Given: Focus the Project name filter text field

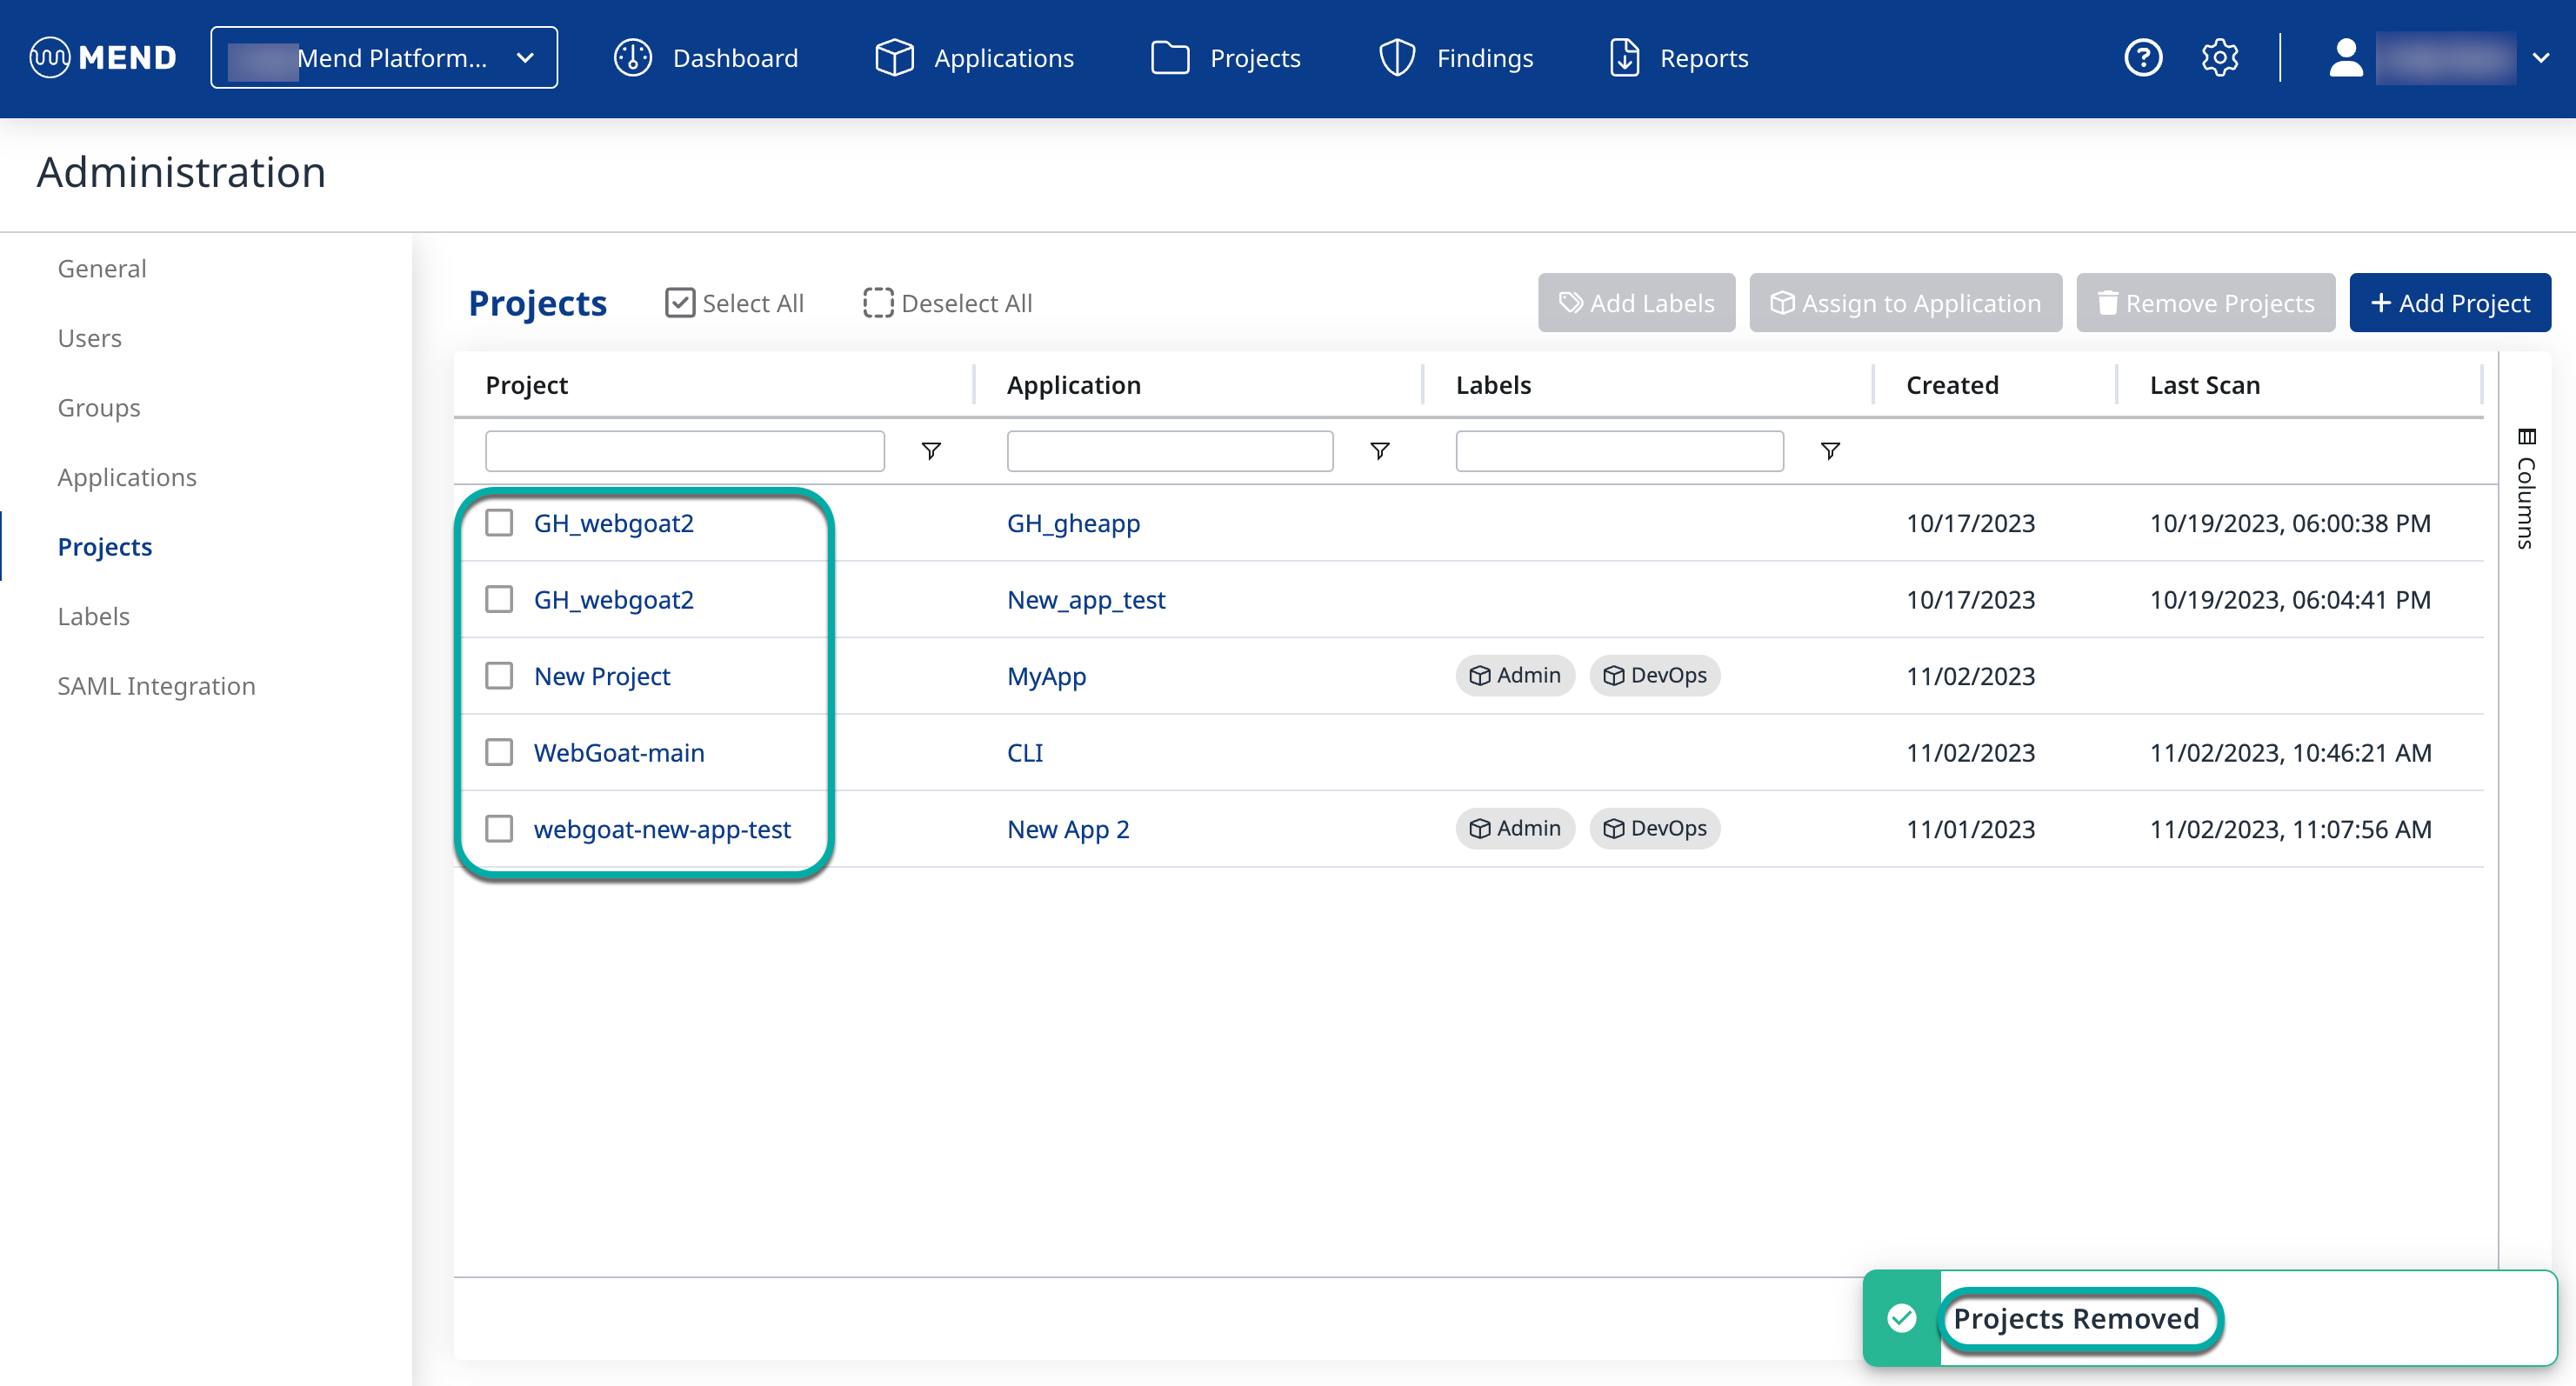Looking at the screenshot, I should (684, 451).
